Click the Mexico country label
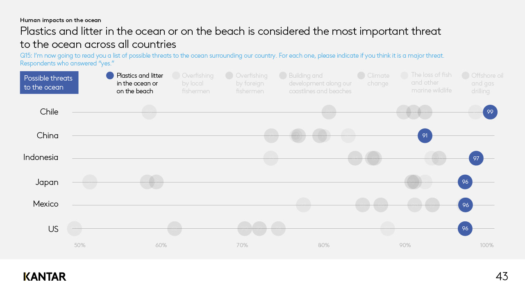This screenshot has width=525, height=295. tap(45, 204)
